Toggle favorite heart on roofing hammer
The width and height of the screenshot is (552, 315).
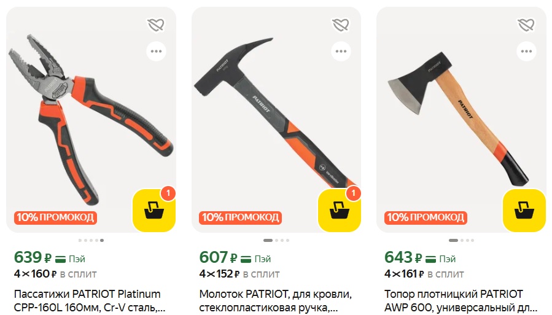(341, 25)
